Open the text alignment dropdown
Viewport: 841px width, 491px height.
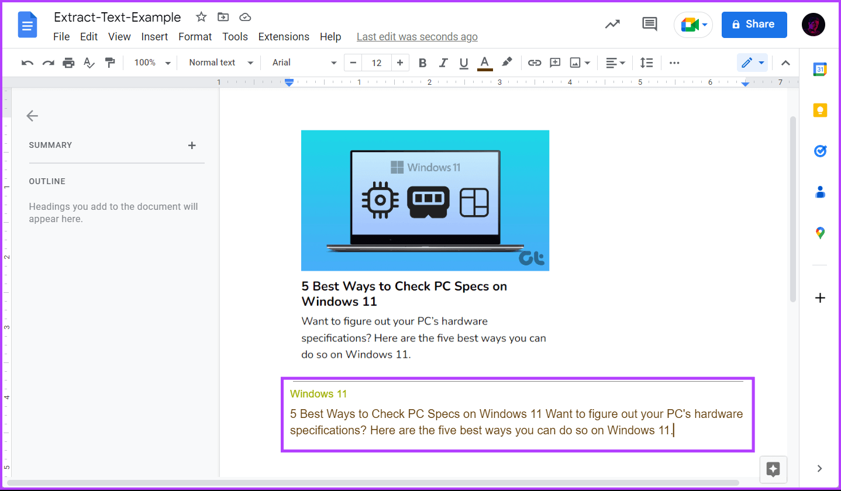[615, 63]
